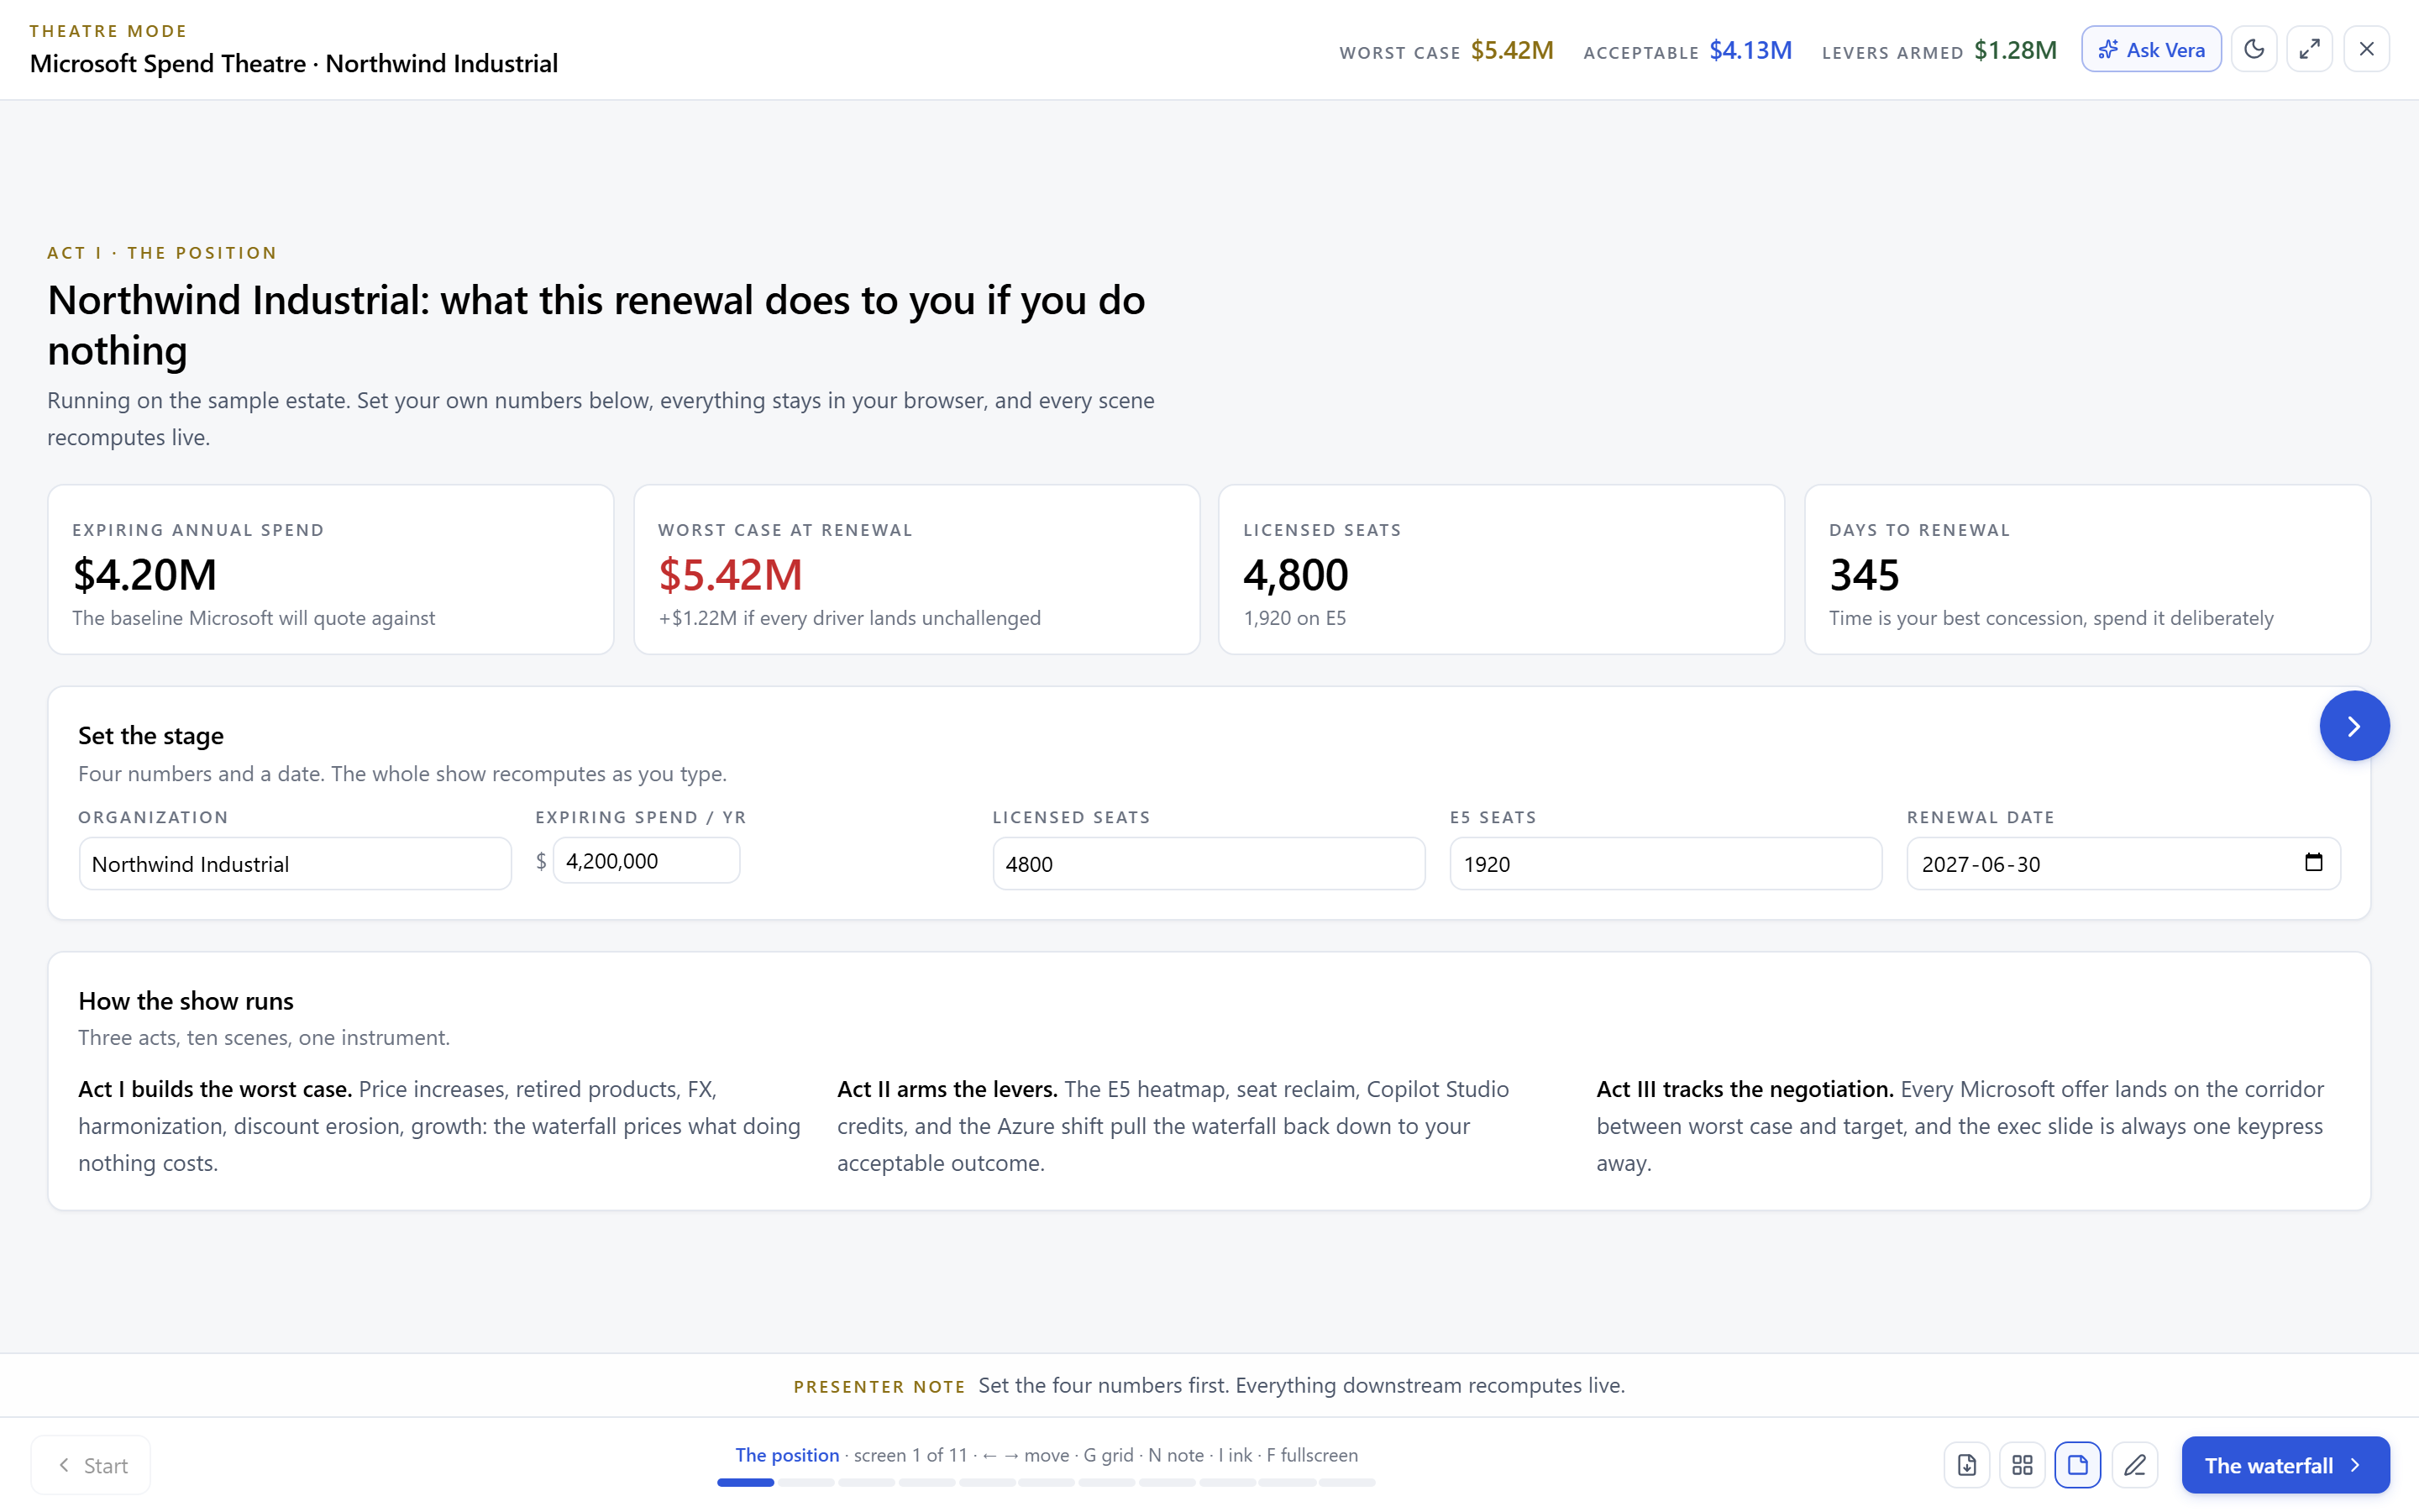
Task: Edit the Organization field Northwind Industrial
Action: click(295, 864)
